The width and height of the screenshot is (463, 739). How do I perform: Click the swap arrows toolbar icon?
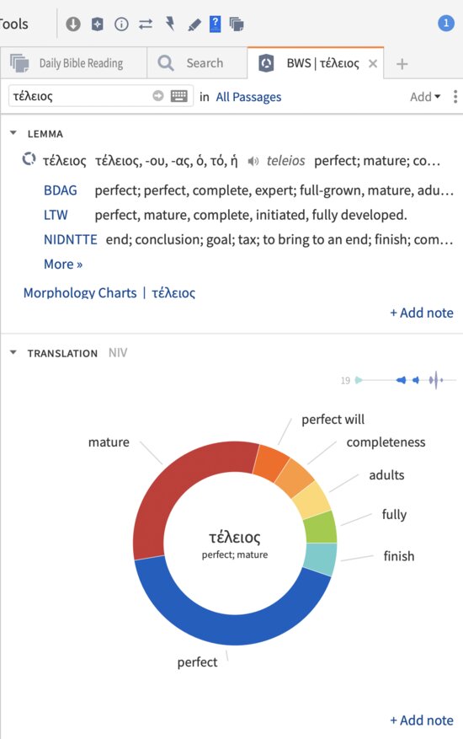[146, 24]
